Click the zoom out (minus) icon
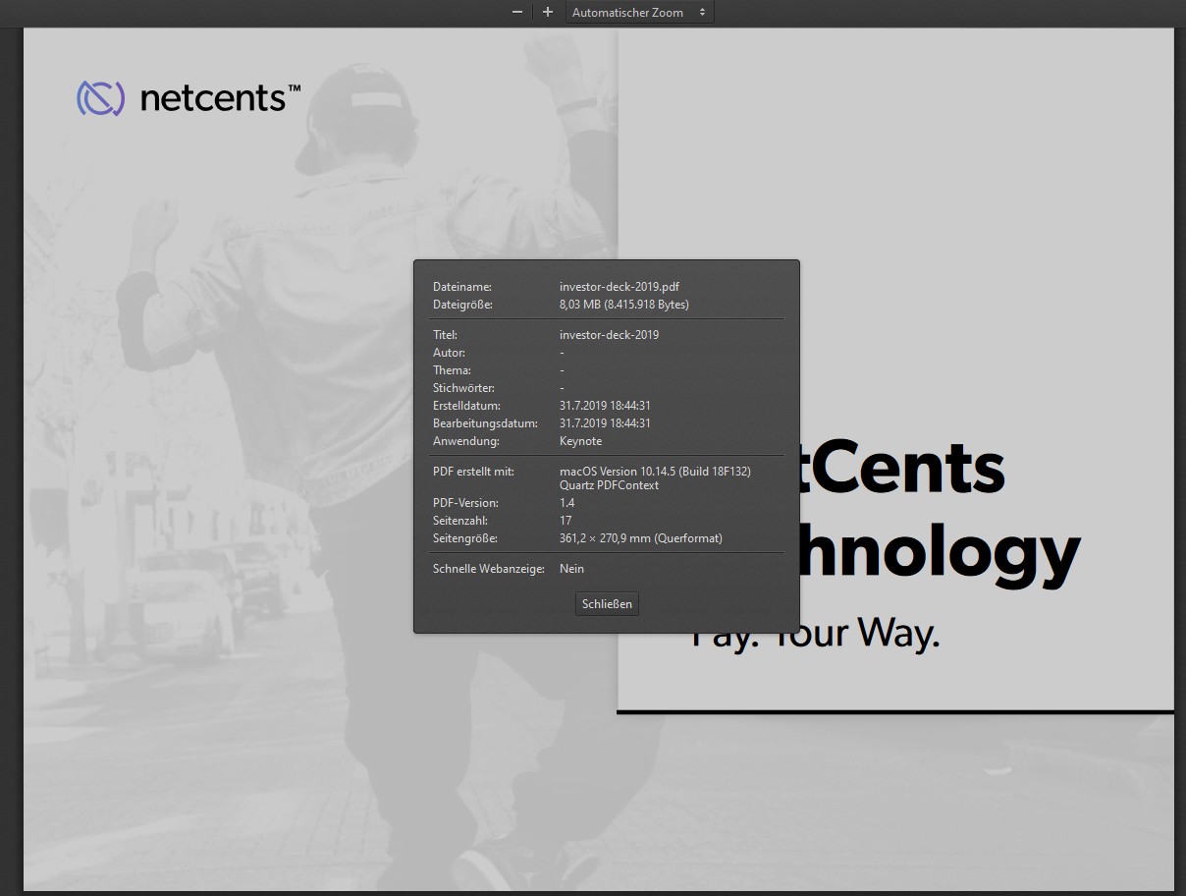 516,12
